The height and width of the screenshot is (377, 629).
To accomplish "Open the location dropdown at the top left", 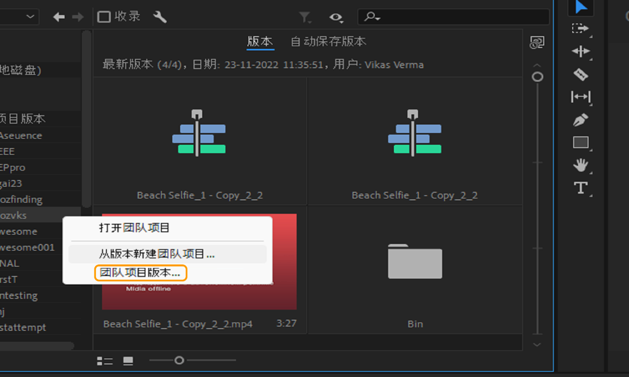I will coord(19,17).
